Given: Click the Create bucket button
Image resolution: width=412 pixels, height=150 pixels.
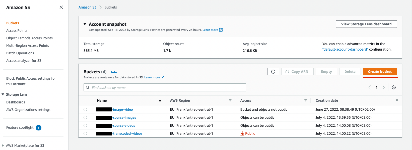Looking at the screenshot, I should (380, 72).
